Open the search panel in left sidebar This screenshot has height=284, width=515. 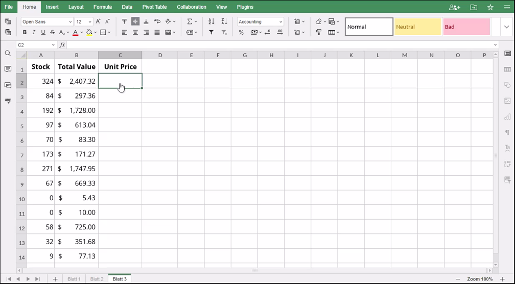[x=8, y=53]
